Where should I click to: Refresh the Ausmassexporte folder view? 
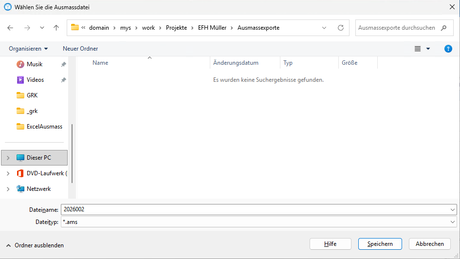click(341, 28)
